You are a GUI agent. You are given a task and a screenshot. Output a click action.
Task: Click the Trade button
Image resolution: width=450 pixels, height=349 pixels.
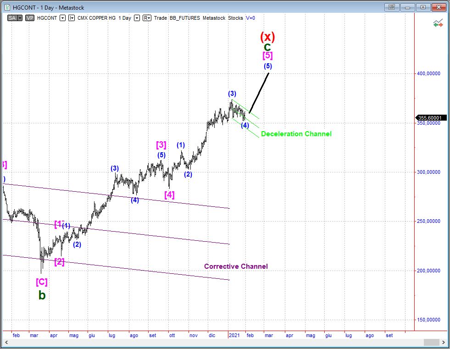pos(161,18)
